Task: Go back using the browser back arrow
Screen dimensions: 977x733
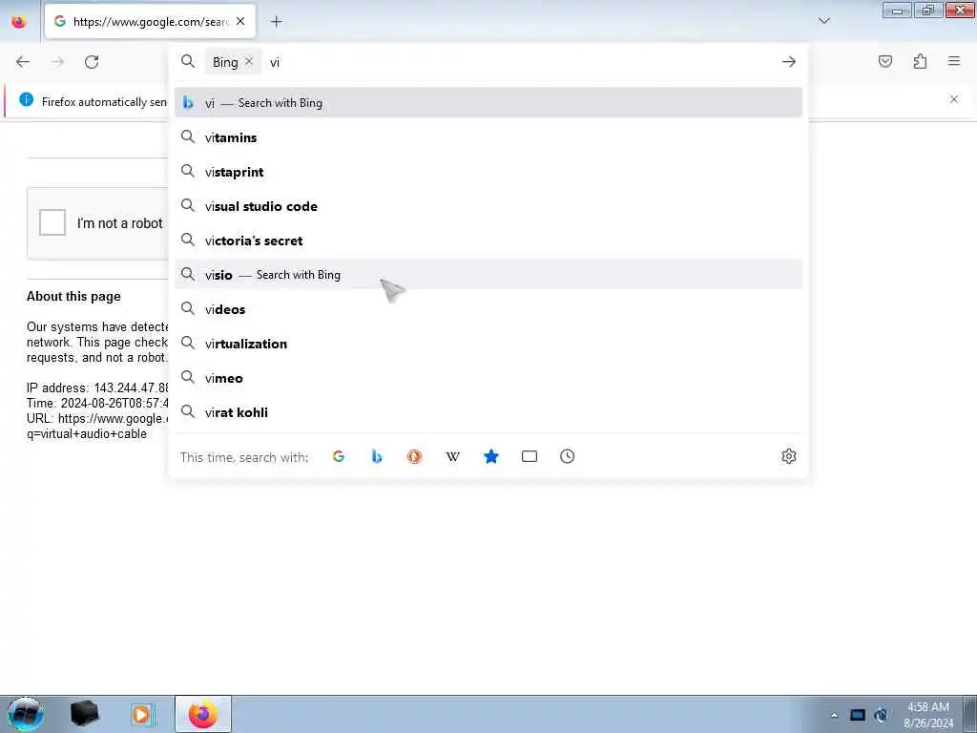Action: pyautogui.click(x=23, y=62)
